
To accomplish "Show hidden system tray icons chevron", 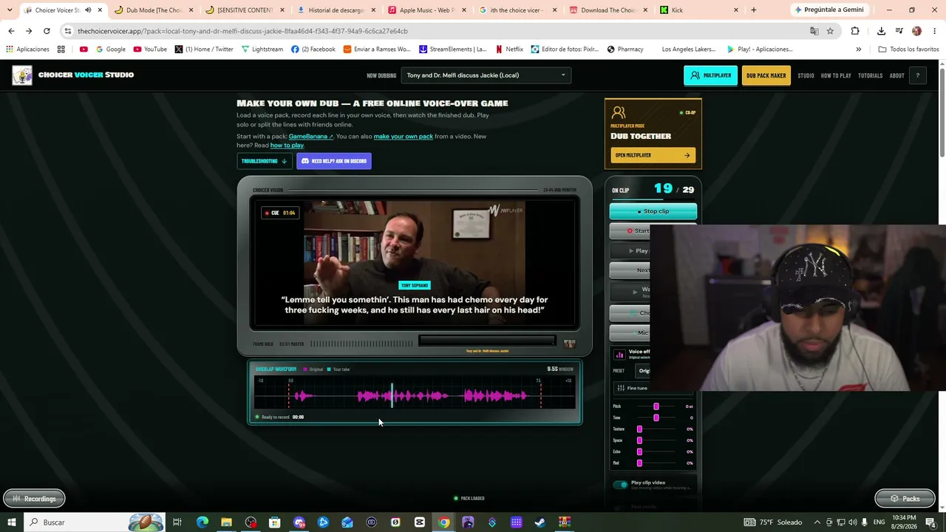I will click(x=817, y=522).
